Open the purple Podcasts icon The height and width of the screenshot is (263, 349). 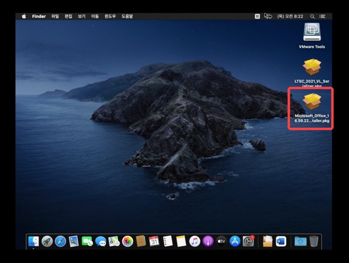[208, 241]
